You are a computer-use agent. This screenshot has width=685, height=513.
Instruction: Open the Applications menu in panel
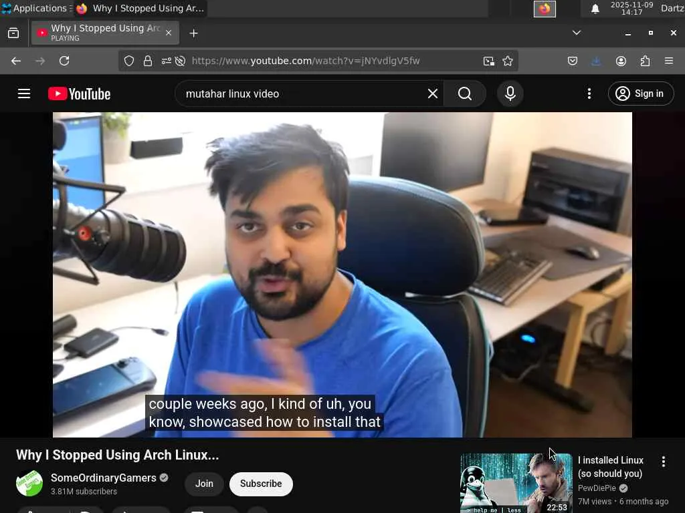(36, 8)
